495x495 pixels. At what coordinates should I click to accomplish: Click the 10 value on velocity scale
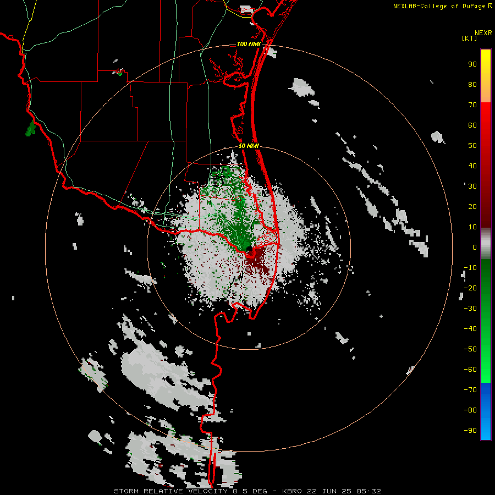472,227
